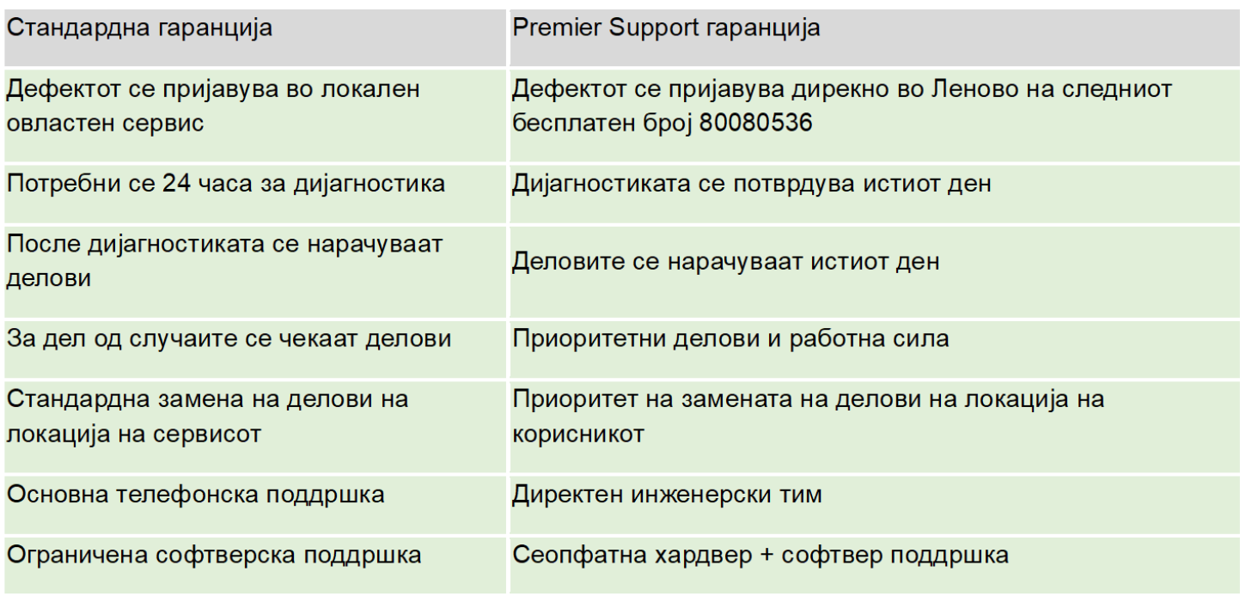Click the "Premier Support гаранција" column header

[x=666, y=28]
